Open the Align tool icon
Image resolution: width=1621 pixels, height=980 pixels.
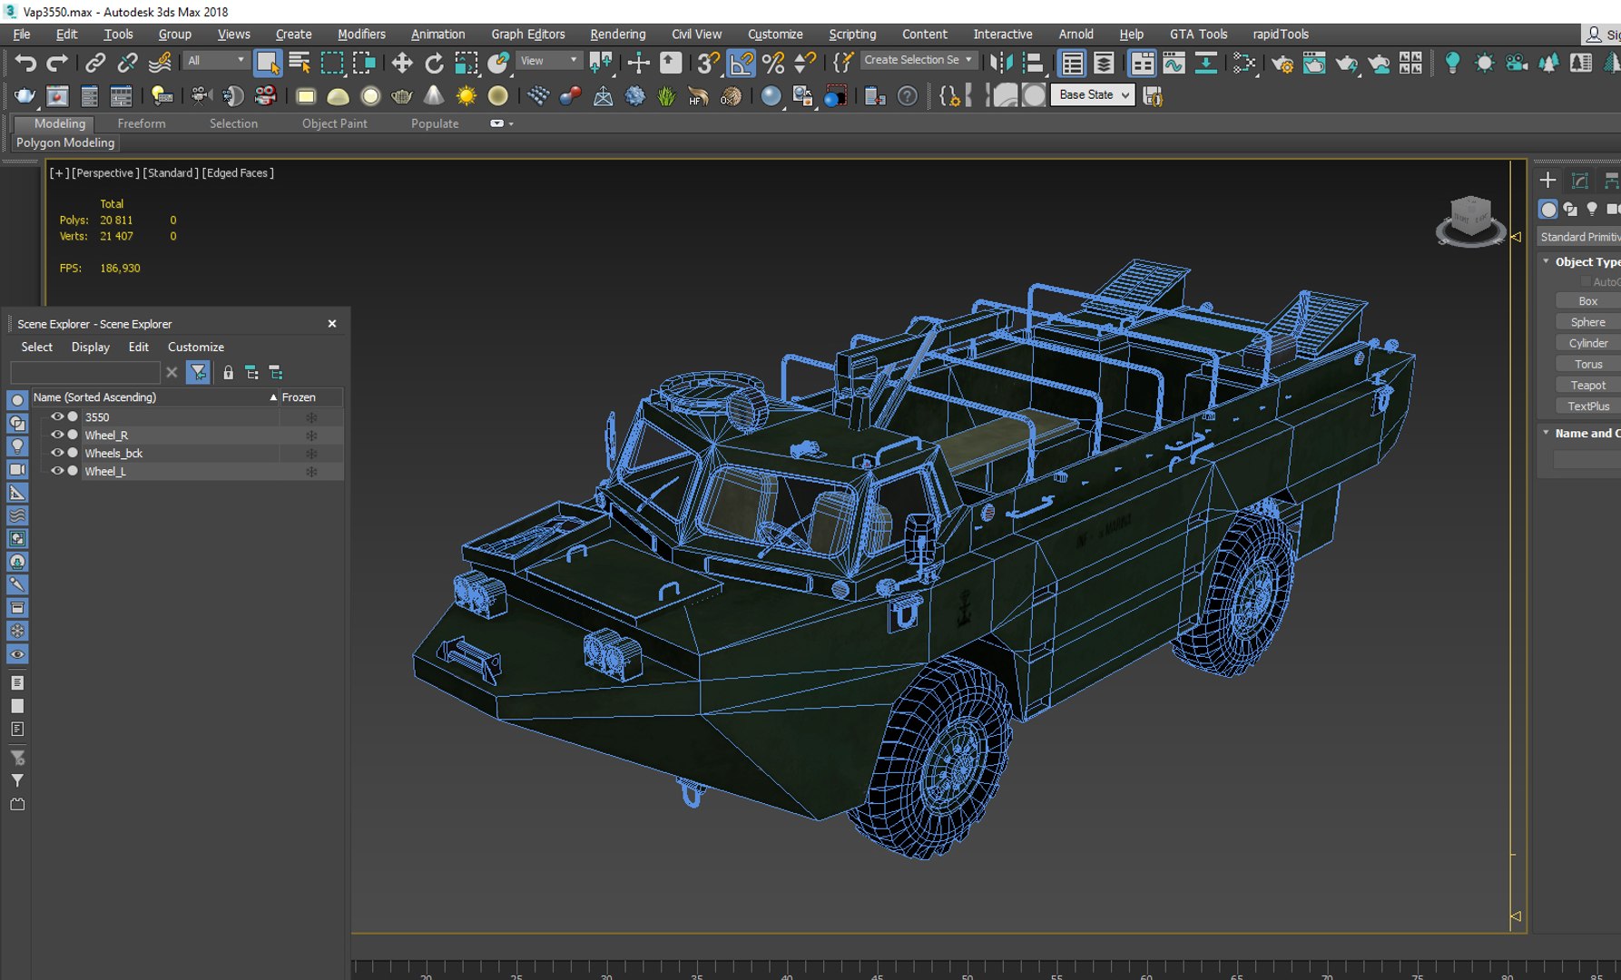pos(1033,63)
